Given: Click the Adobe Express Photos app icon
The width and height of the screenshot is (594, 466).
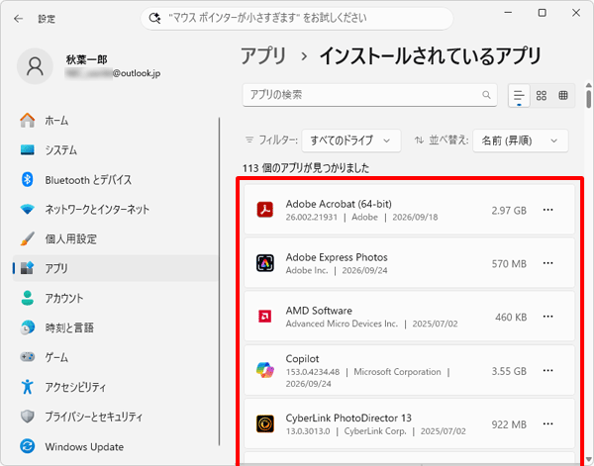Looking at the screenshot, I should pyautogui.click(x=264, y=263).
